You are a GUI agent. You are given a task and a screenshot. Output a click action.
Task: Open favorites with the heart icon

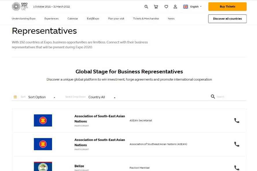166,7
